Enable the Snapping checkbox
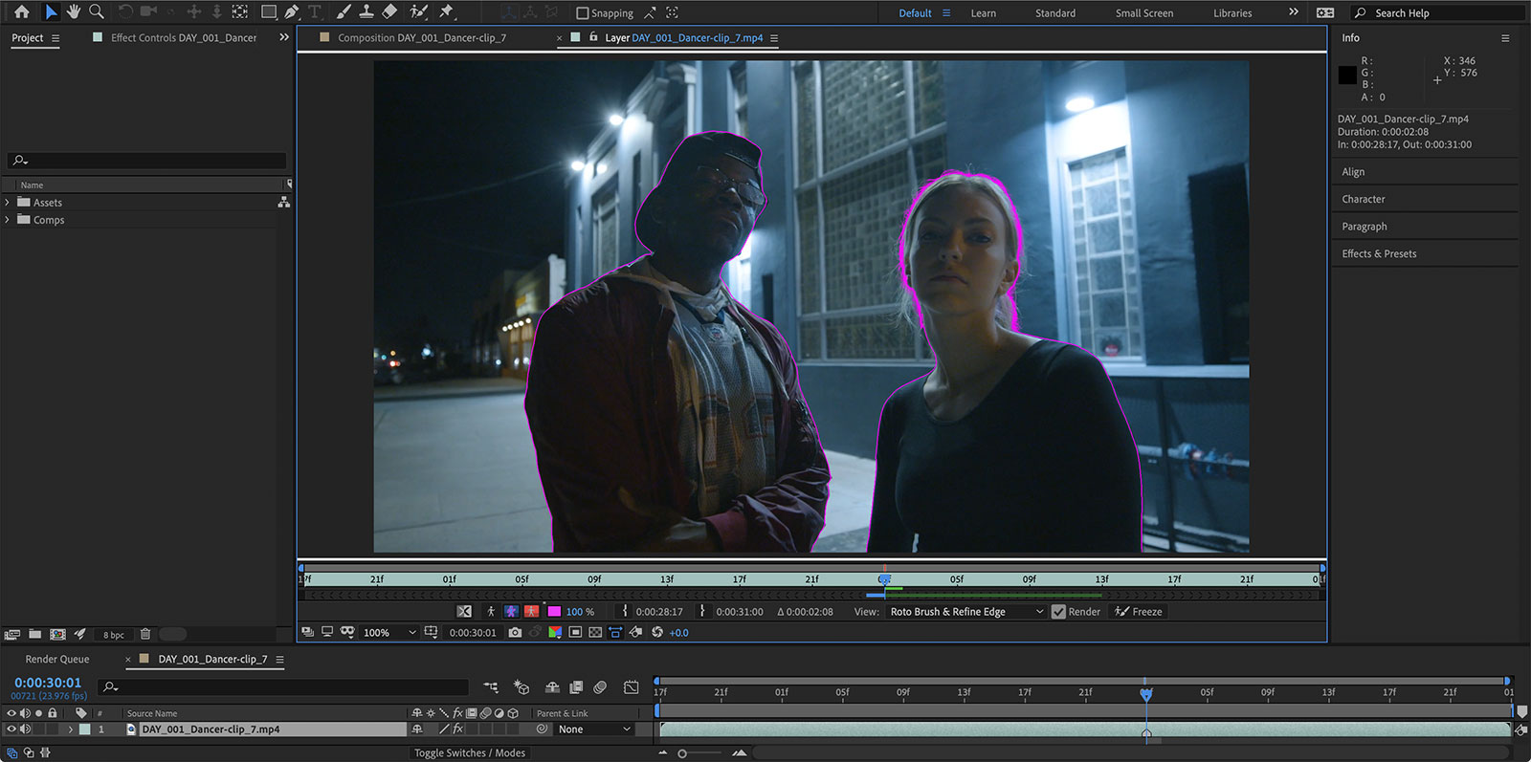 583,13
